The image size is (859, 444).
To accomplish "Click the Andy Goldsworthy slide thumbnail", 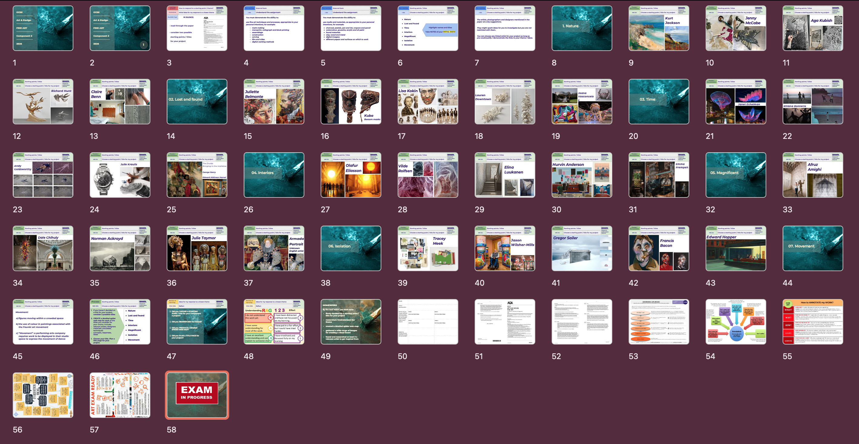I will click(43, 175).
